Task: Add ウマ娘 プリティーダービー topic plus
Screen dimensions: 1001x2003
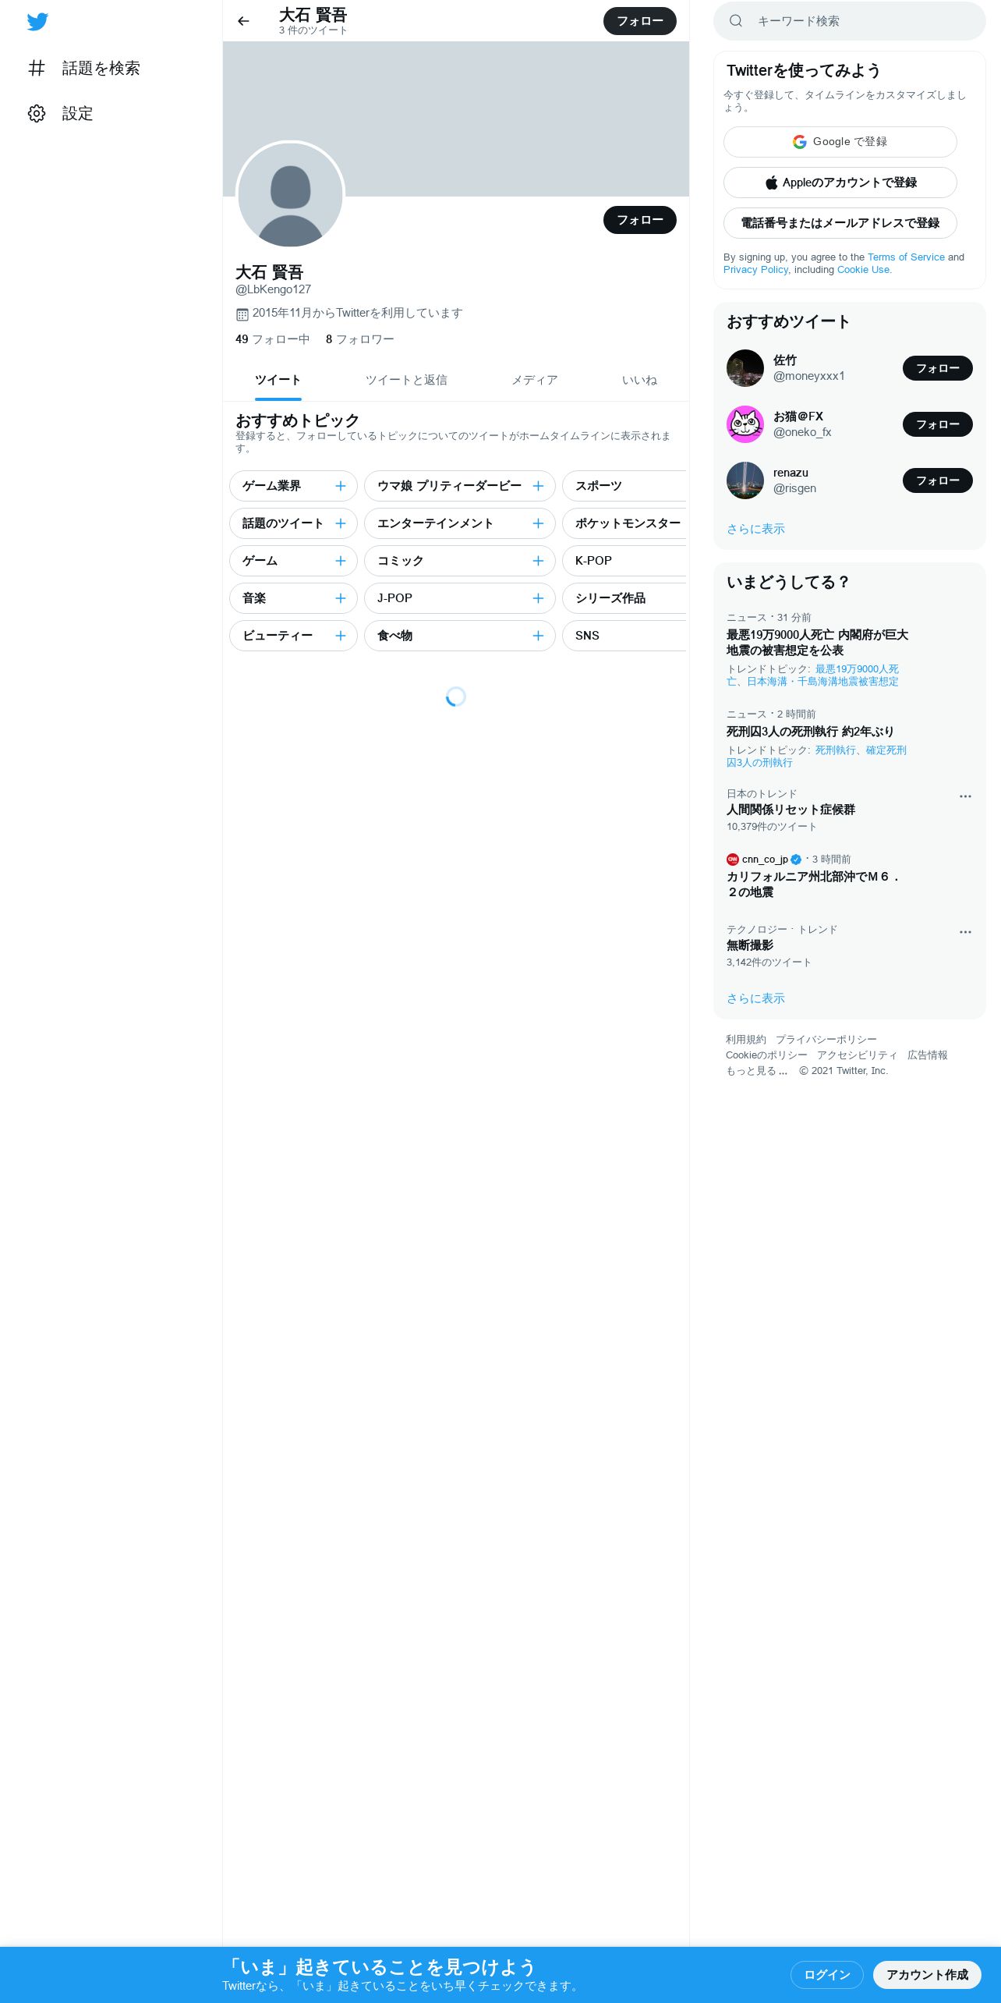Action: 538,486
